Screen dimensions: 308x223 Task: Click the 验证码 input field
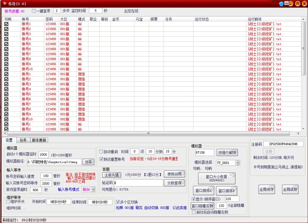point(138,183)
